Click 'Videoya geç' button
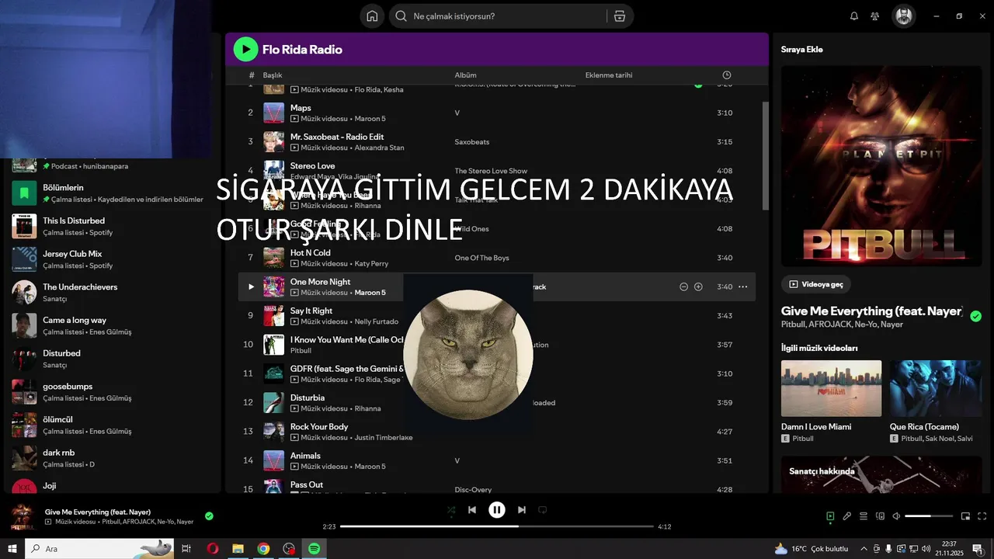The image size is (994, 559). pyautogui.click(x=816, y=284)
